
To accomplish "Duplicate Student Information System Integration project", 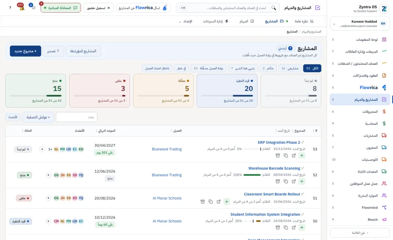I will tap(286, 227).
